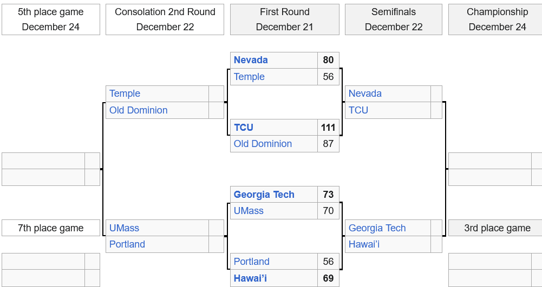This screenshot has width=542, height=287.
Task: Select Georgia Tech link in the First Round
Action: (264, 195)
